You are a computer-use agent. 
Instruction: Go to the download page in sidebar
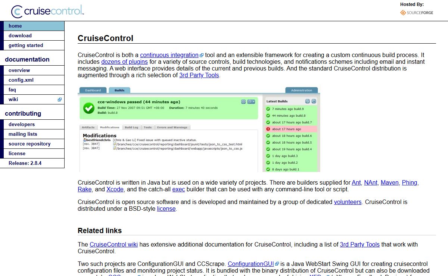click(20, 36)
